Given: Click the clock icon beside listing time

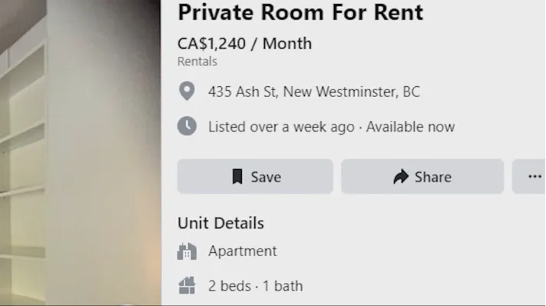Looking at the screenshot, I should (187, 126).
